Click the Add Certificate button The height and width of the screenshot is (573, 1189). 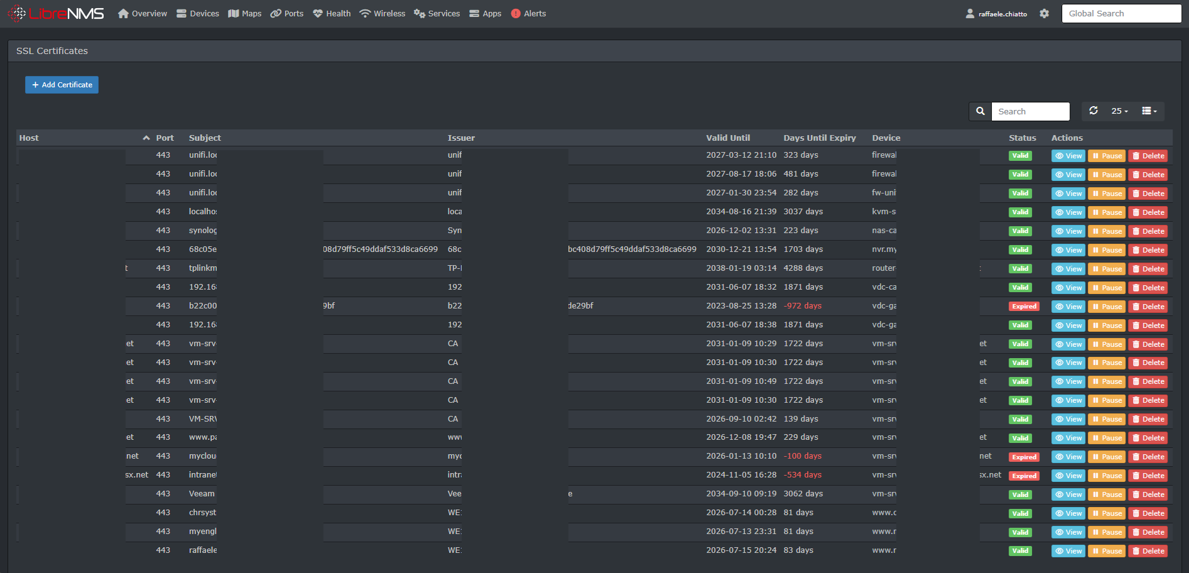tap(62, 85)
